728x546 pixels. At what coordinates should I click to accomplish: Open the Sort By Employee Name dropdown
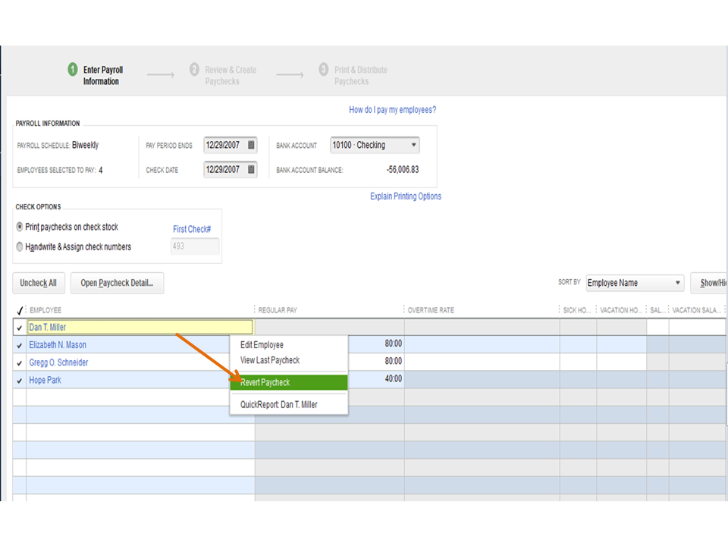click(677, 283)
